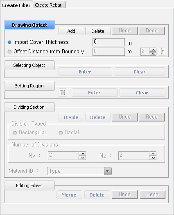Click the region polygon draw icon

(63, 92)
